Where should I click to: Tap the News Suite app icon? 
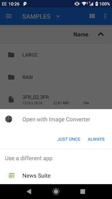click(x=11, y=175)
